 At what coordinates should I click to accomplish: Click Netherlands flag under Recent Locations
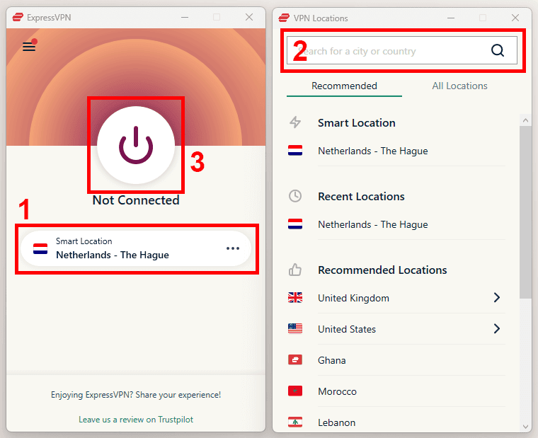pyautogui.click(x=295, y=224)
